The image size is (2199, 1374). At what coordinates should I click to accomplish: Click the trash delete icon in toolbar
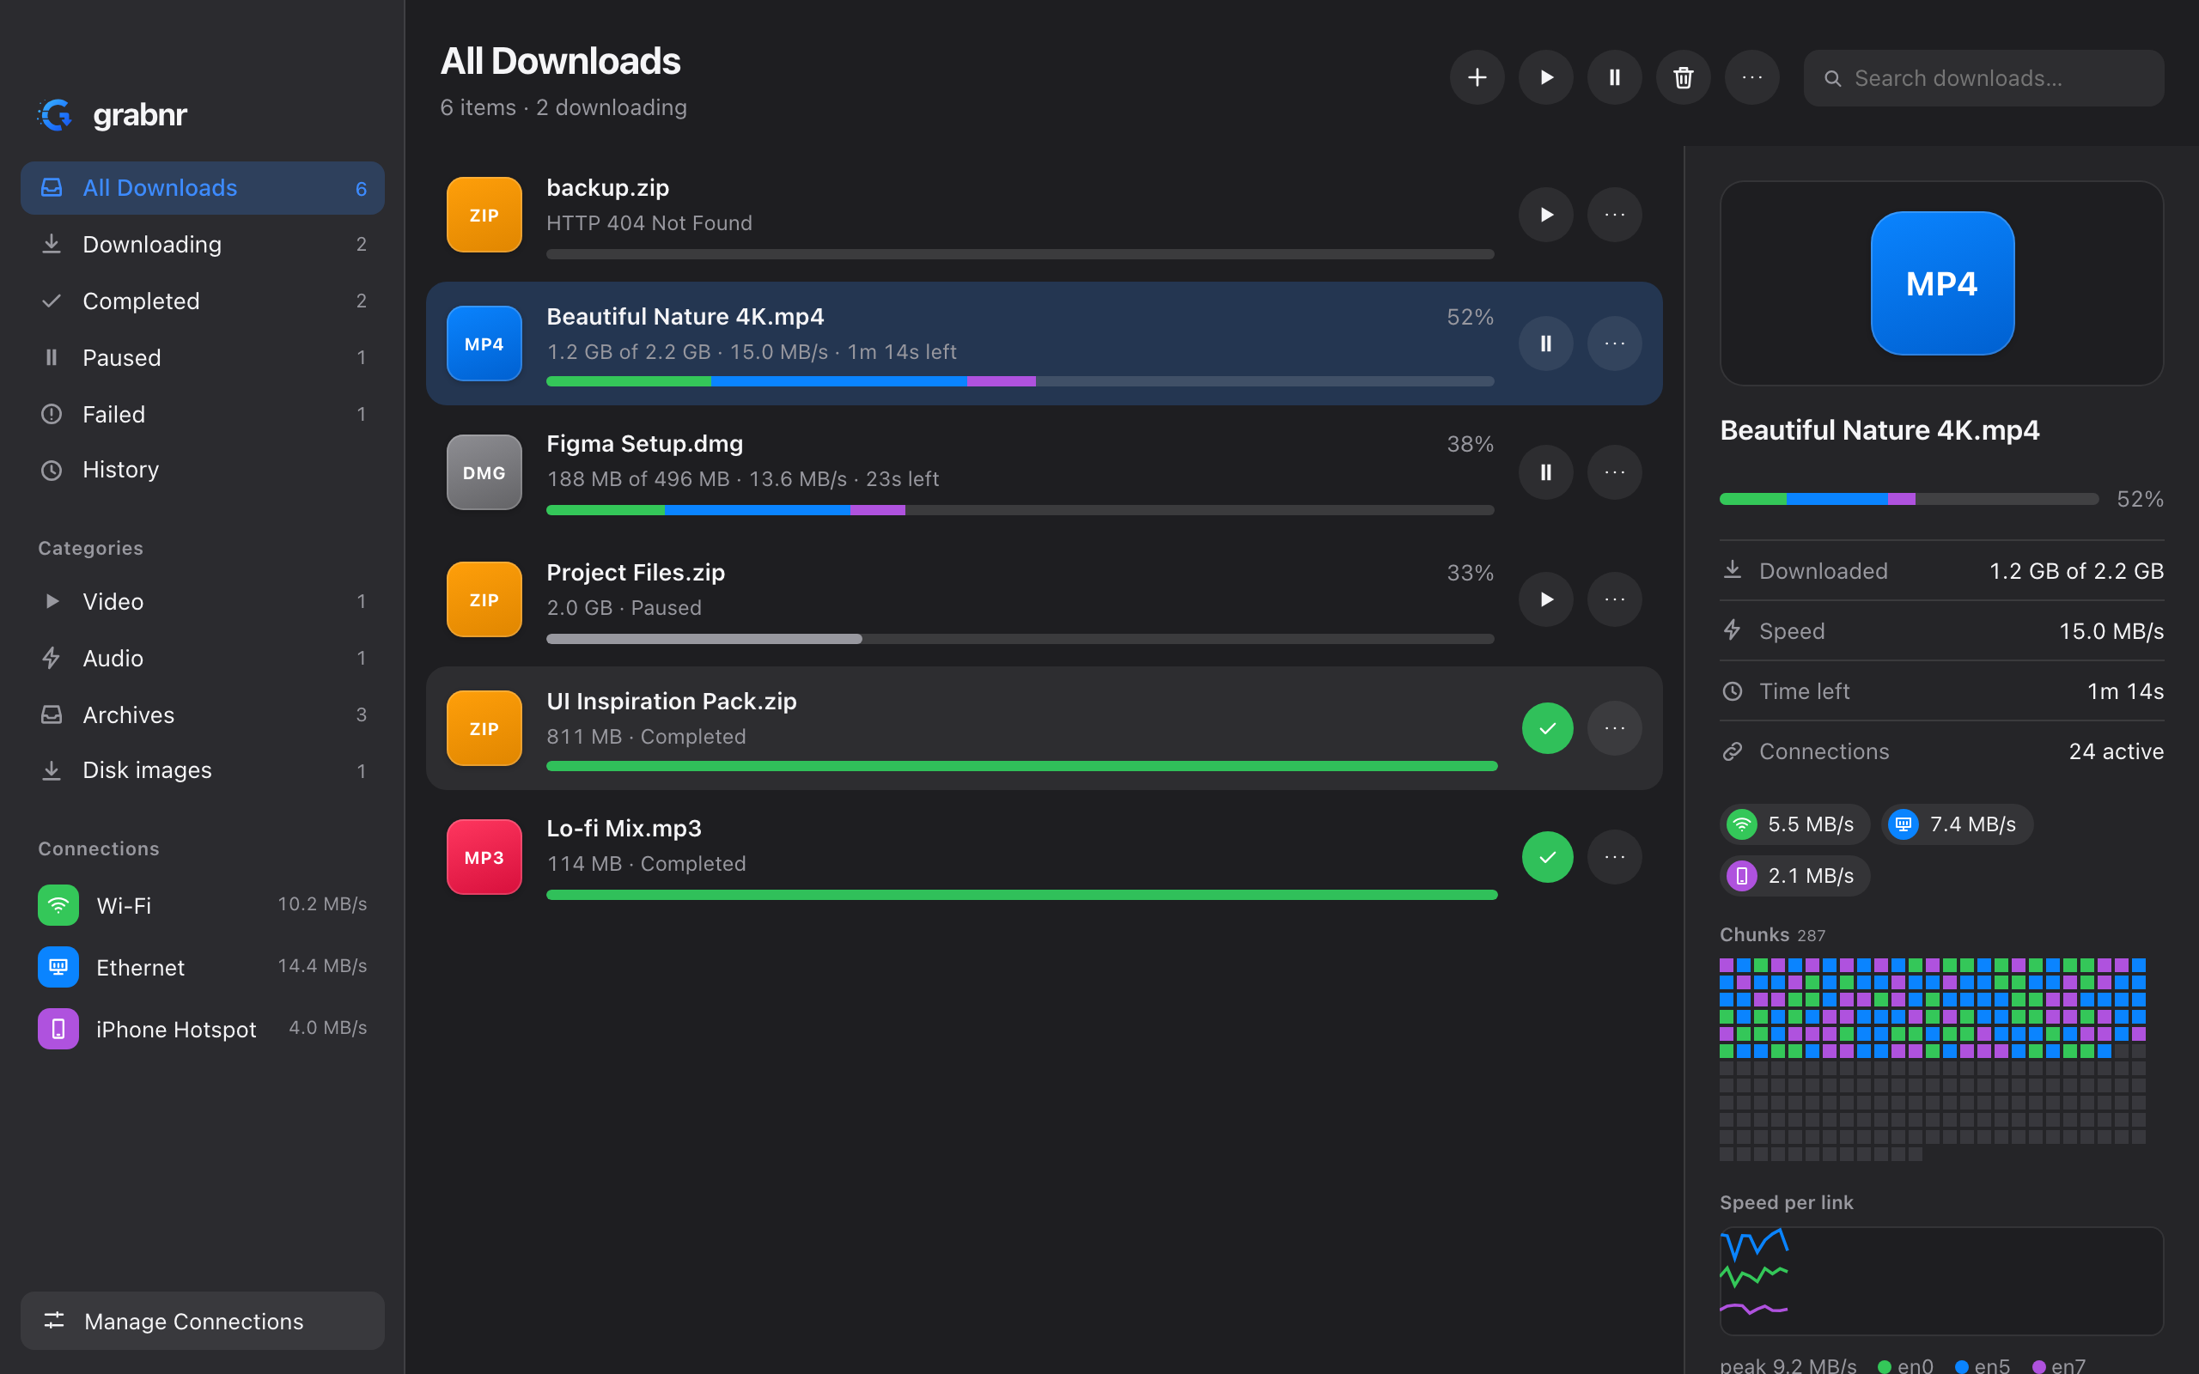coord(1683,78)
